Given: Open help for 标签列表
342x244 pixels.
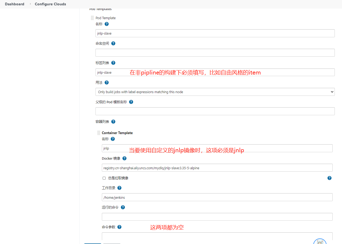Looking at the screenshot, I should [x=113, y=63].
